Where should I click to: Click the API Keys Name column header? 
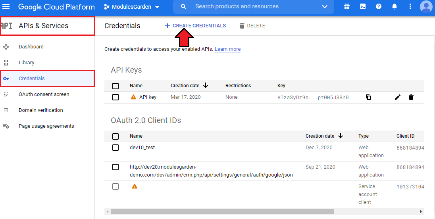[x=136, y=86]
